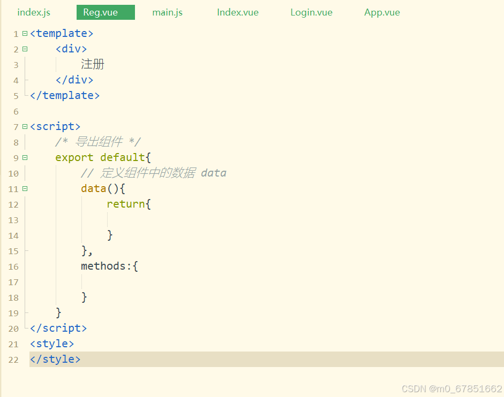Image resolution: width=504 pixels, height=397 pixels.
Task: Click the 导出组件 comment on line 8
Action: click(x=98, y=142)
